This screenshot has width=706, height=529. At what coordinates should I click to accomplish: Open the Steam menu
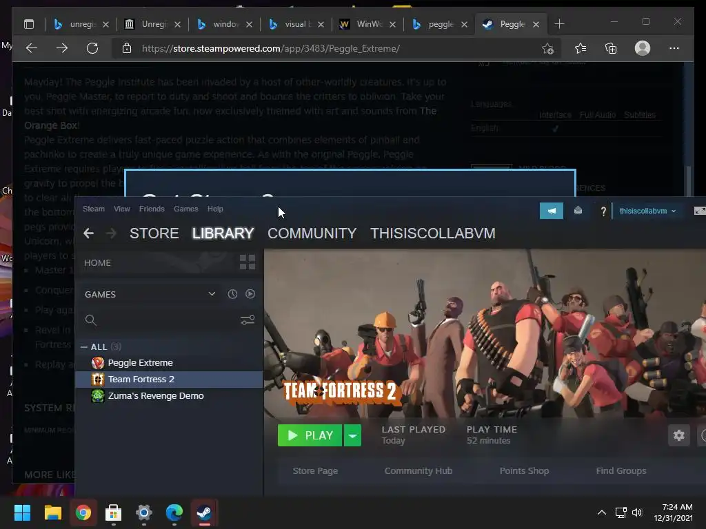pos(94,209)
